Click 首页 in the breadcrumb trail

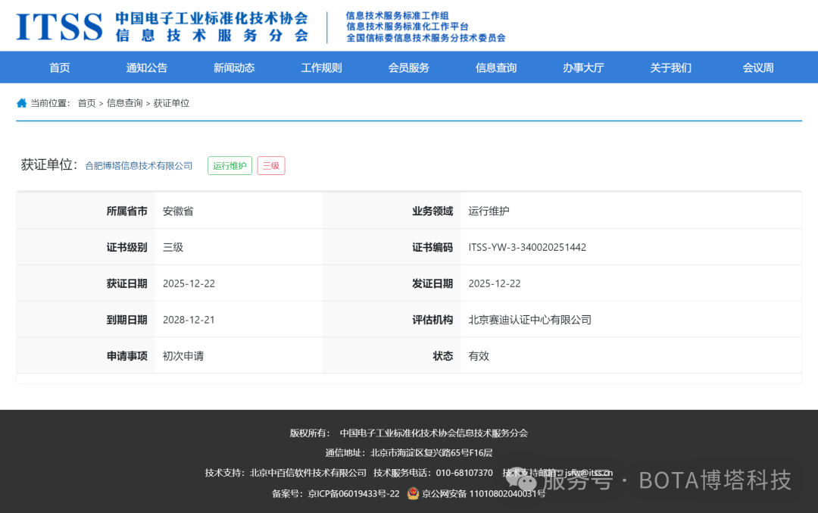[86, 103]
